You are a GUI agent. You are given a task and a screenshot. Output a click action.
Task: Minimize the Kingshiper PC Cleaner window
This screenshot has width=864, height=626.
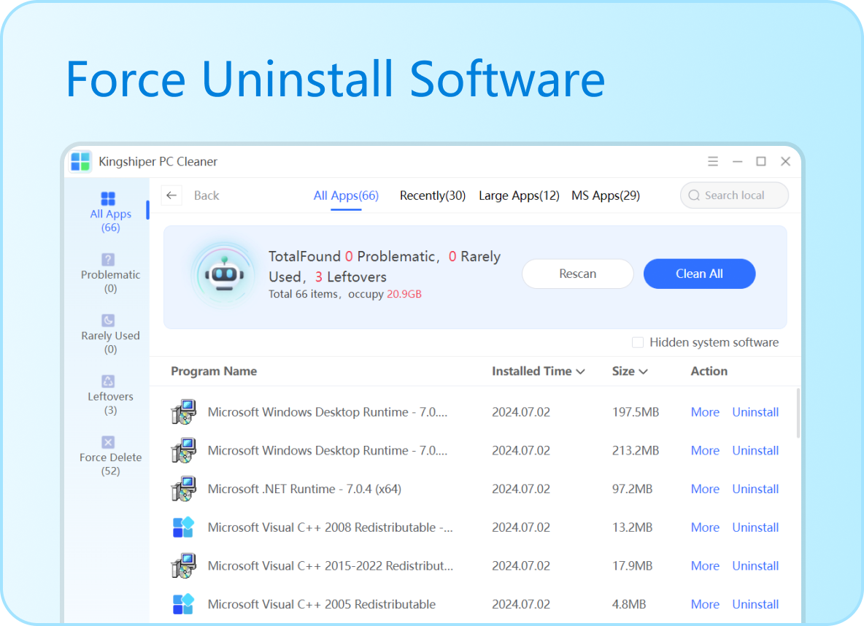click(737, 161)
